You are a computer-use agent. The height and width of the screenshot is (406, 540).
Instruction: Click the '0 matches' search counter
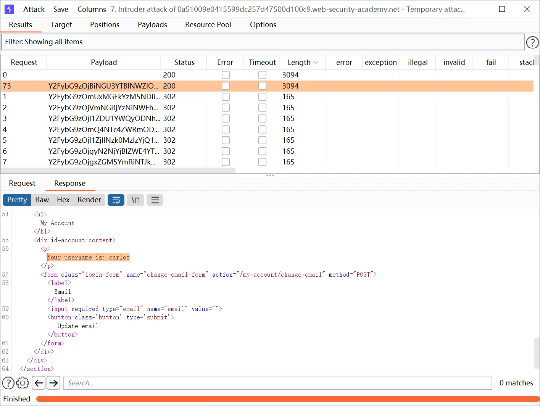[x=516, y=383]
